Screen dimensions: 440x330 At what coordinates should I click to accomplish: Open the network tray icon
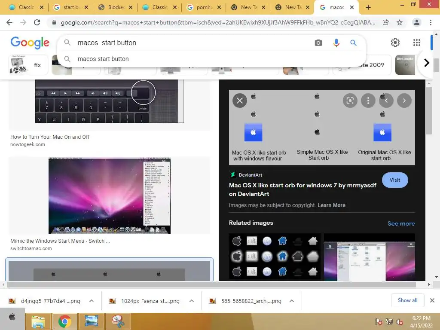[x=389, y=322]
